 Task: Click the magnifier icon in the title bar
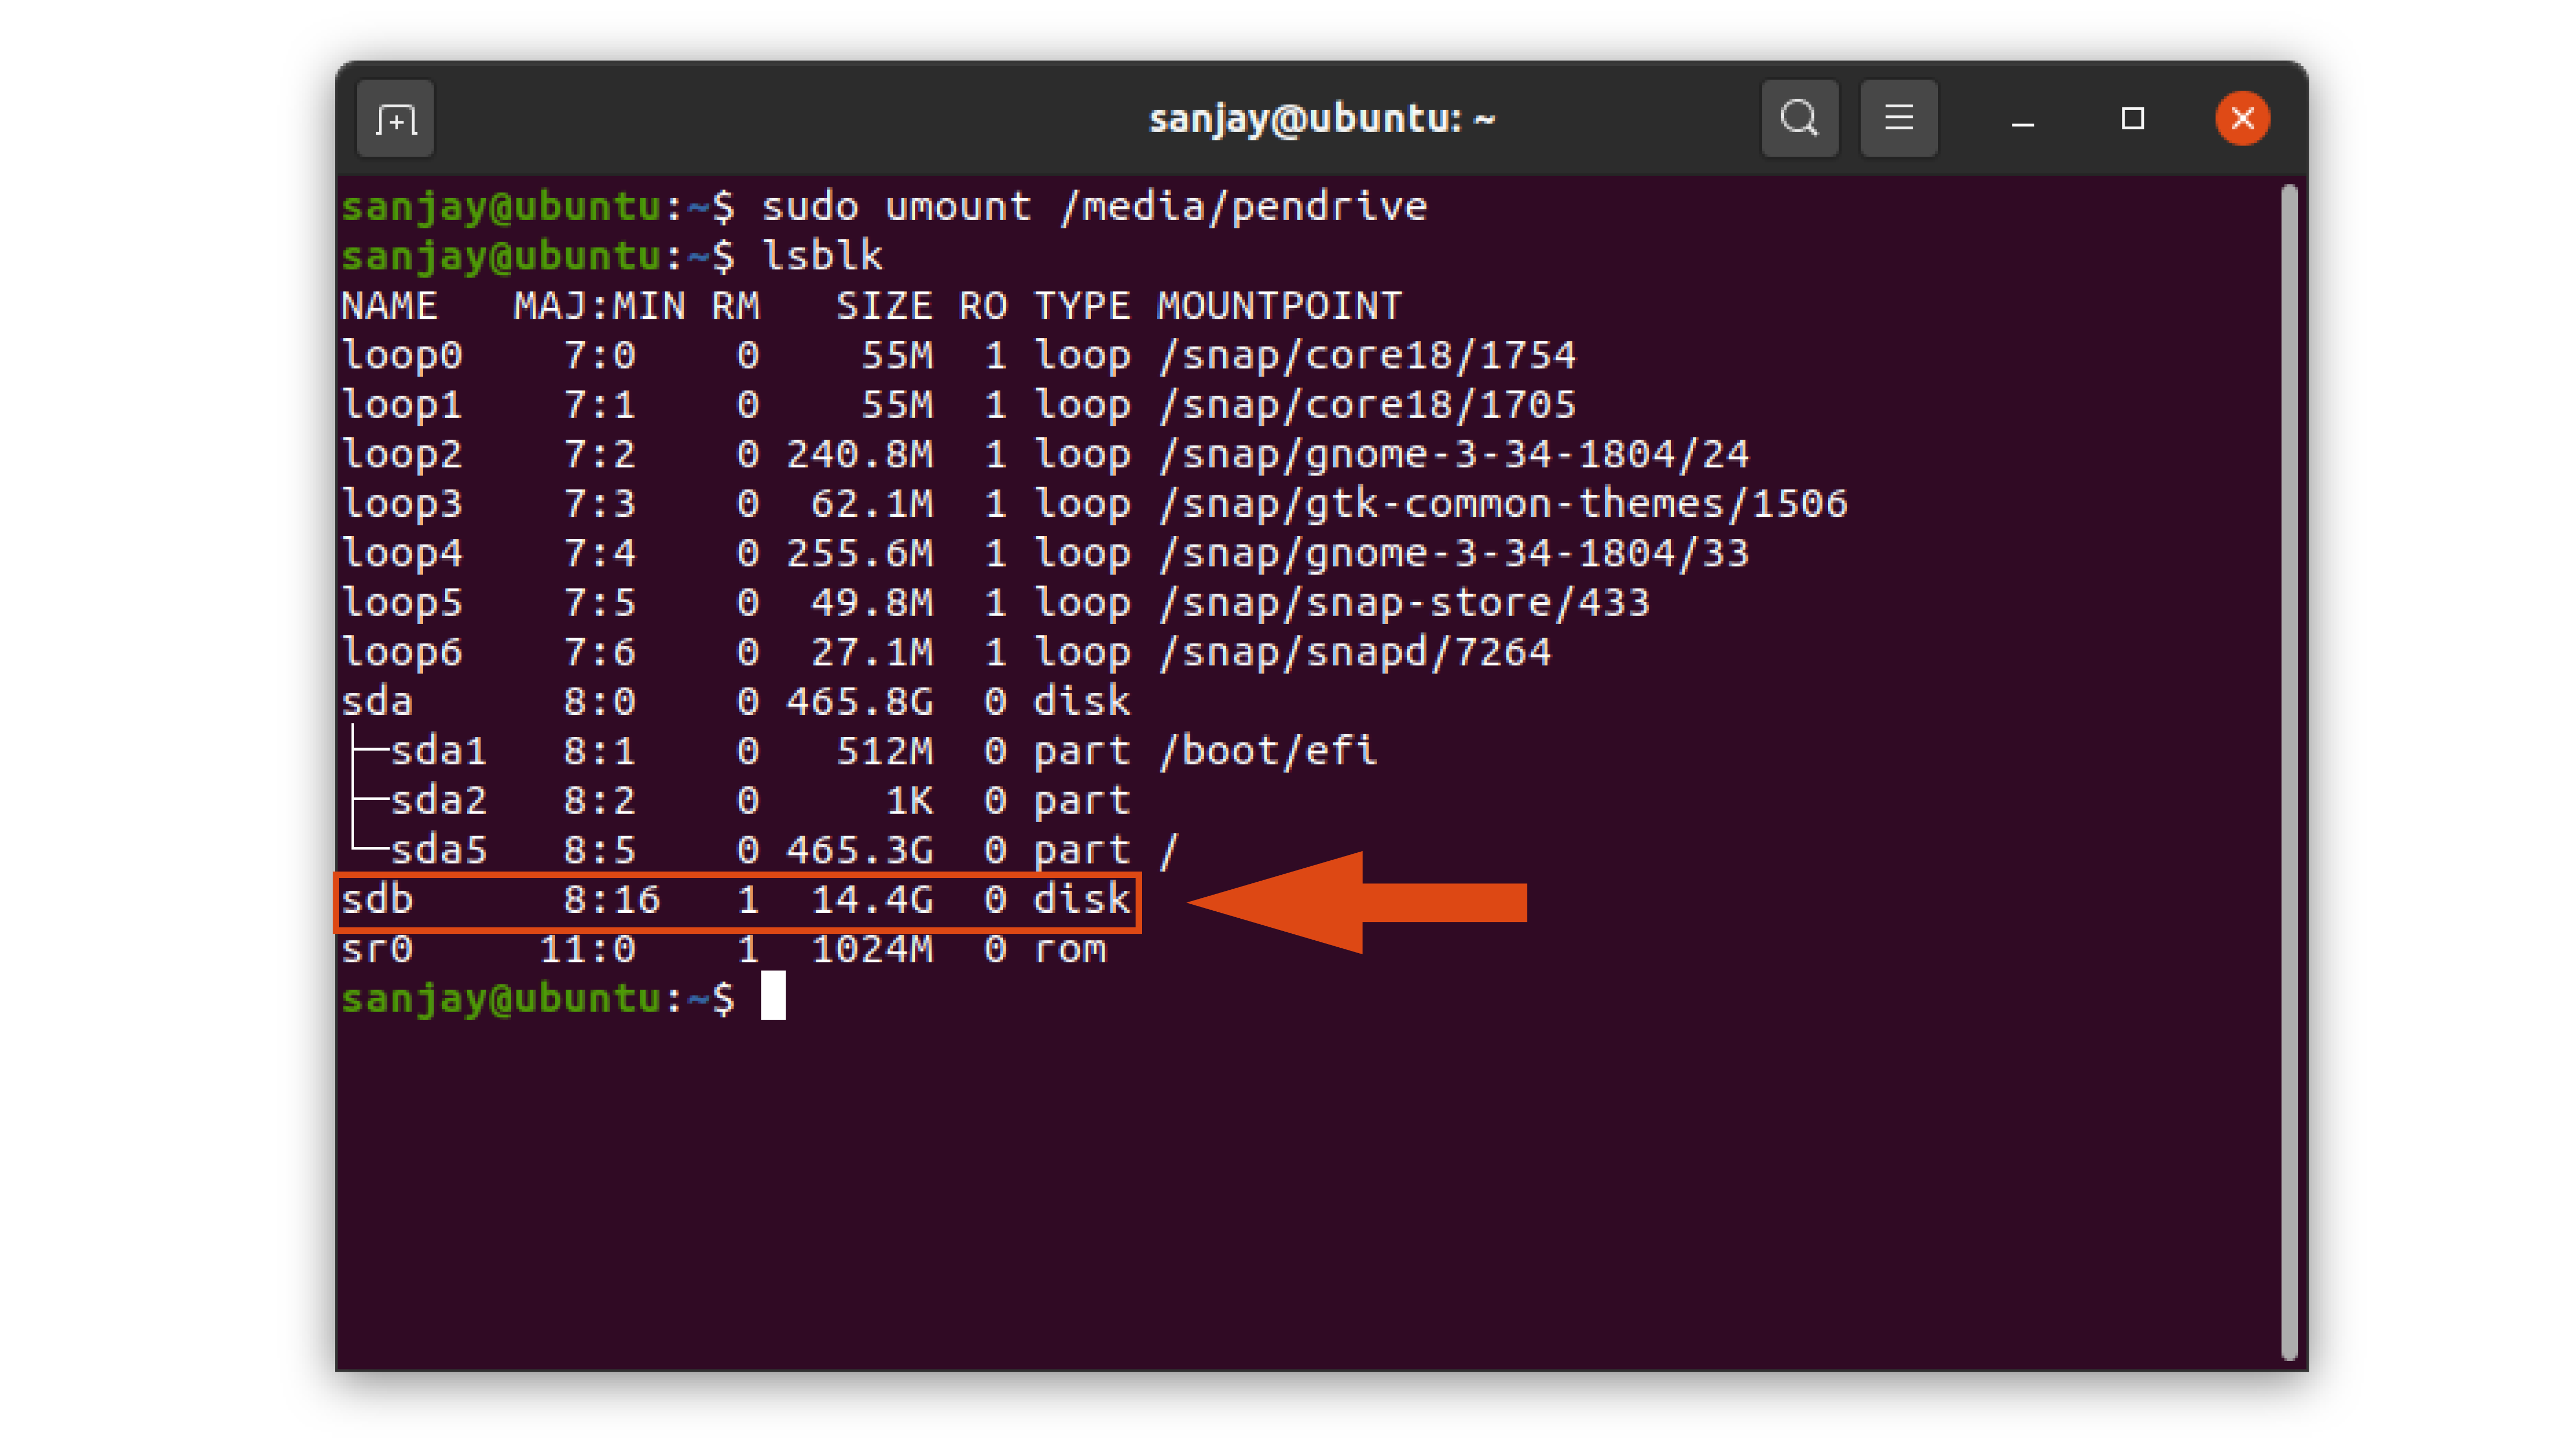coord(1799,118)
